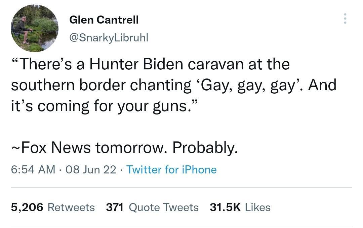The height and width of the screenshot is (228, 363).
Task: Click the bottom dot of the options menu
Action: point(345,23)
